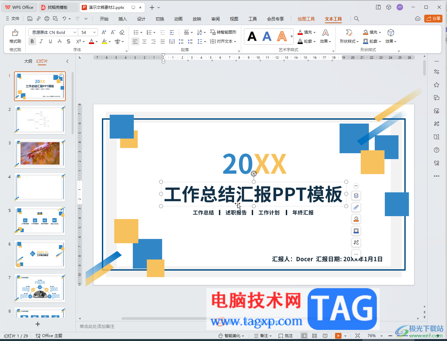
Task: Switch to Outline (大纲) panel tab
Action: pos(28,61)
